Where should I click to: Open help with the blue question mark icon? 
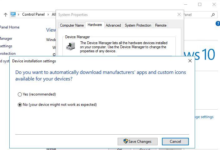tap(218, 24)
